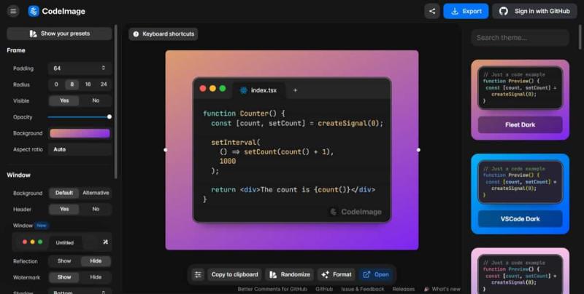Set frame Visible to No

click(x=96, y=100)
